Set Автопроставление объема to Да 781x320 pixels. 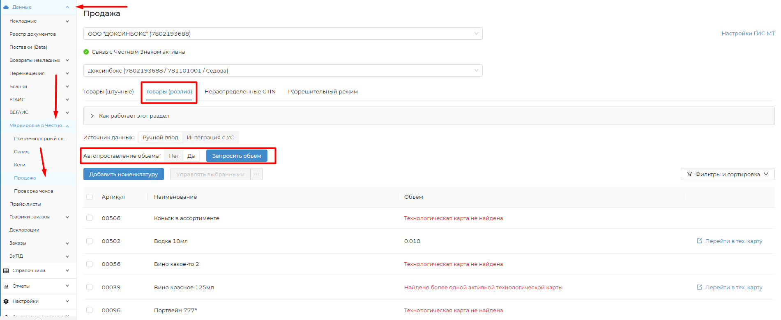coord(191,156)
